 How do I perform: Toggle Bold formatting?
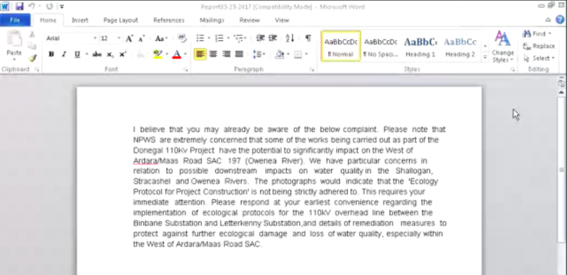point(51,54)
